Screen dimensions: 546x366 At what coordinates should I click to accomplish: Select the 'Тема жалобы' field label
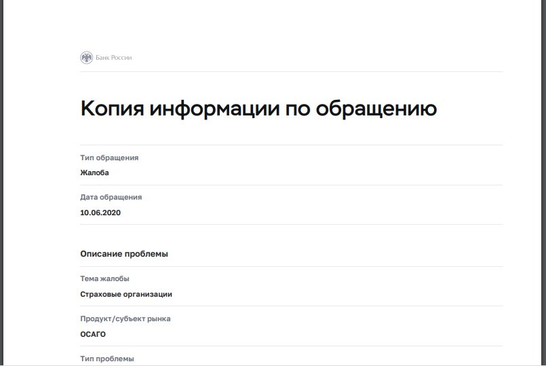click(x=104, y=278)
